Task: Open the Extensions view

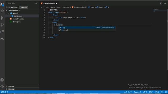Action: pos(2,32)
